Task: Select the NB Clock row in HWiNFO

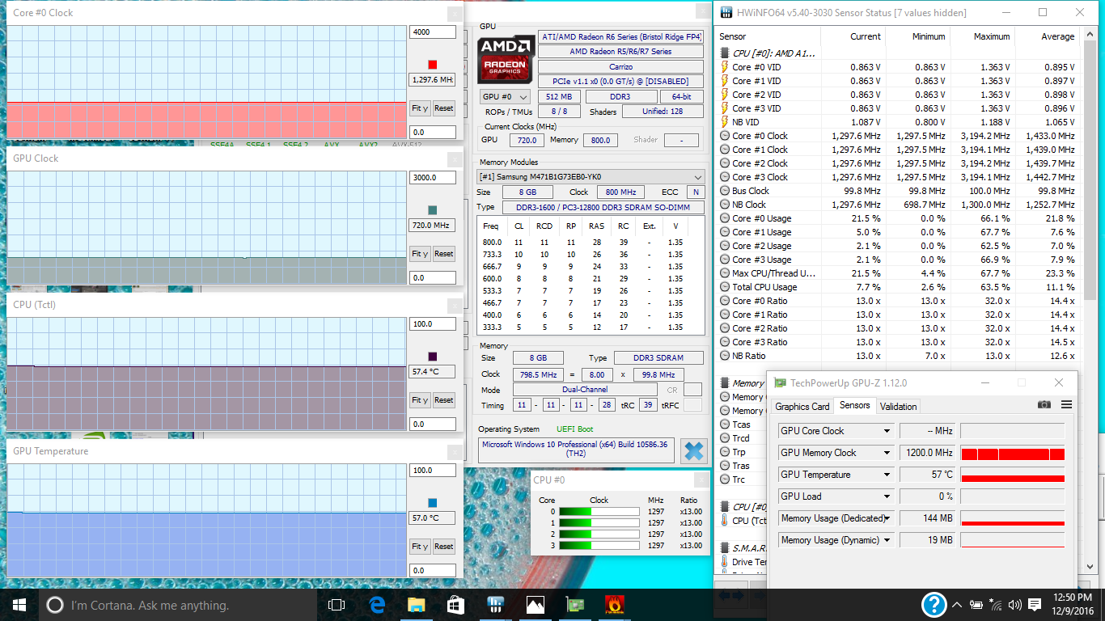Action: pyautogui.click(x=898, y=205)
